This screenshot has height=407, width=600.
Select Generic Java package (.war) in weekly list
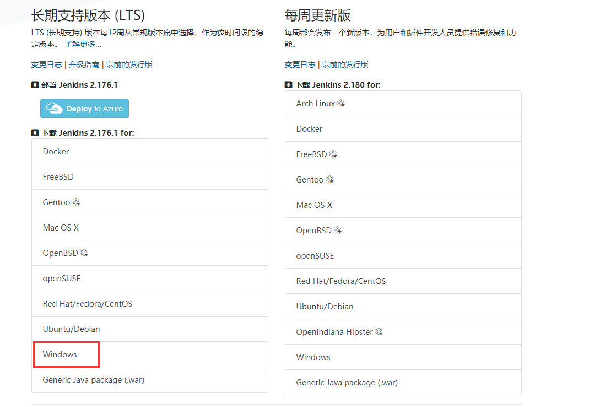tap(403, 383)
